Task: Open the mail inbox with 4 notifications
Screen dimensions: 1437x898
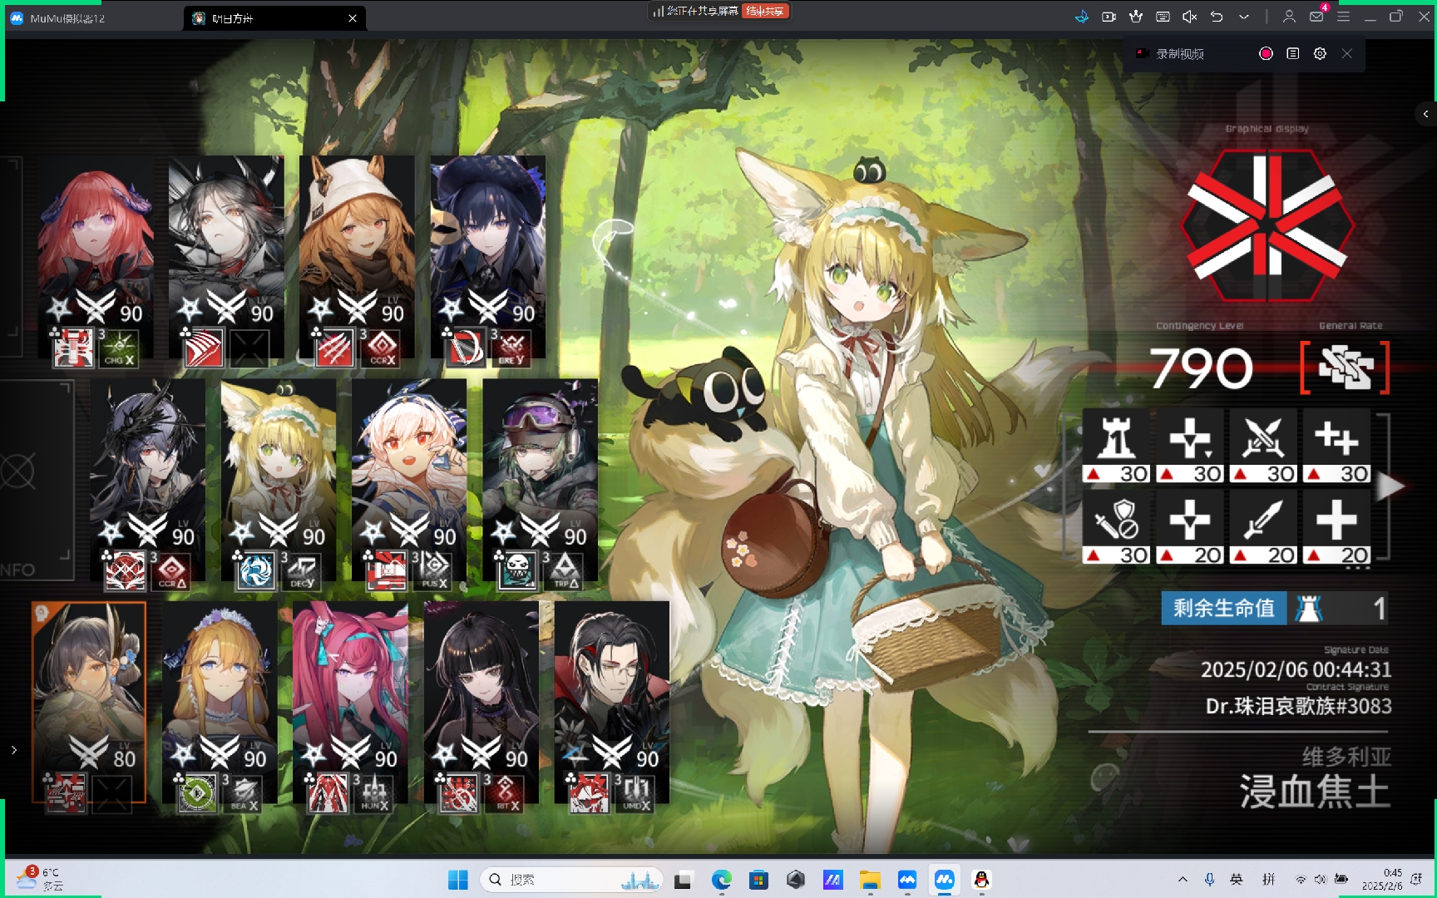Action: [1317, 15]
